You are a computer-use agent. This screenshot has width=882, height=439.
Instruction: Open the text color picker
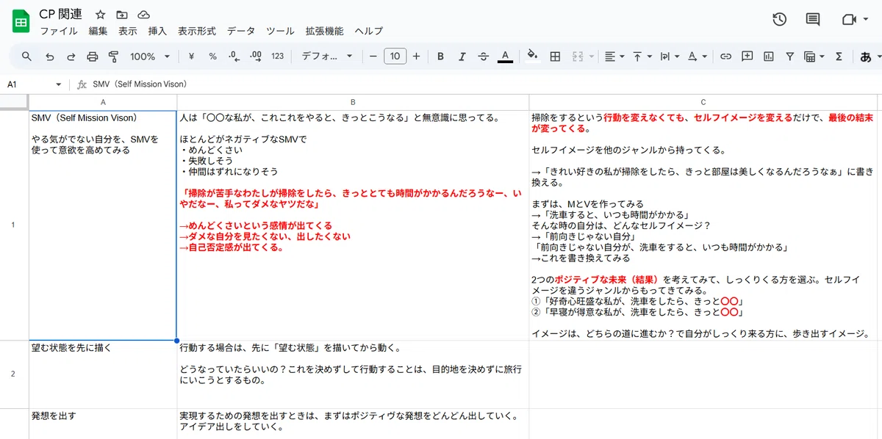pyautogui.click(x=505, y=57)
